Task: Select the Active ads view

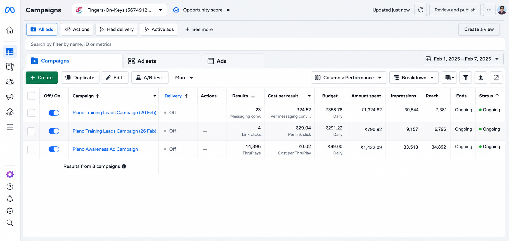Action: click(x=159, y=29)
